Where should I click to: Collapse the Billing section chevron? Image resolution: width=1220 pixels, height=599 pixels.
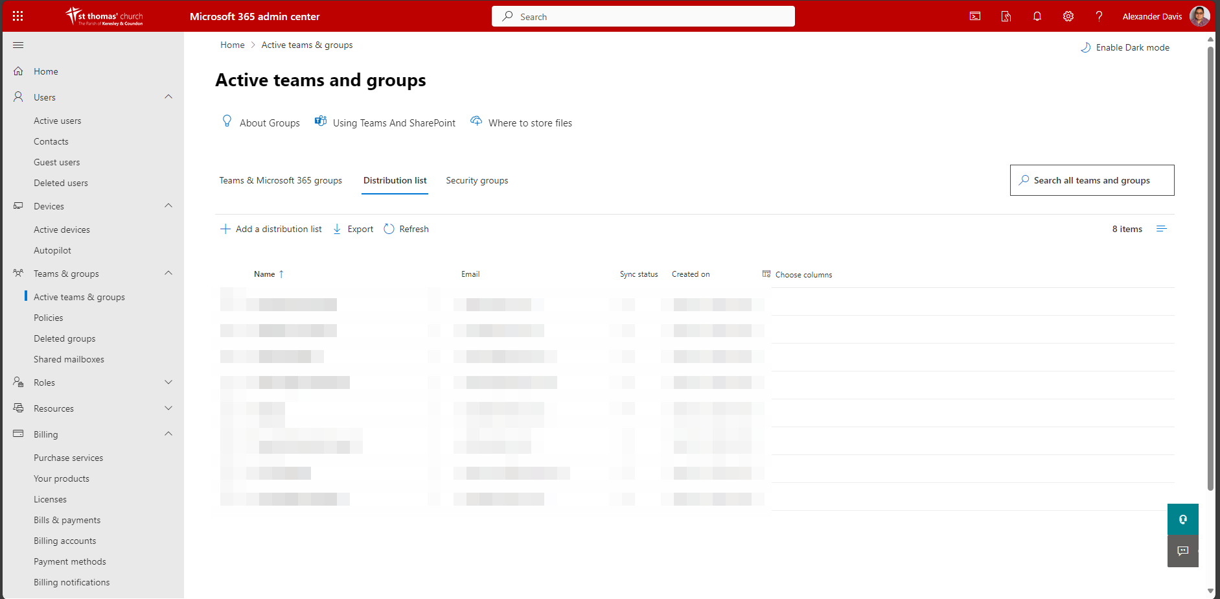point(168,434)
